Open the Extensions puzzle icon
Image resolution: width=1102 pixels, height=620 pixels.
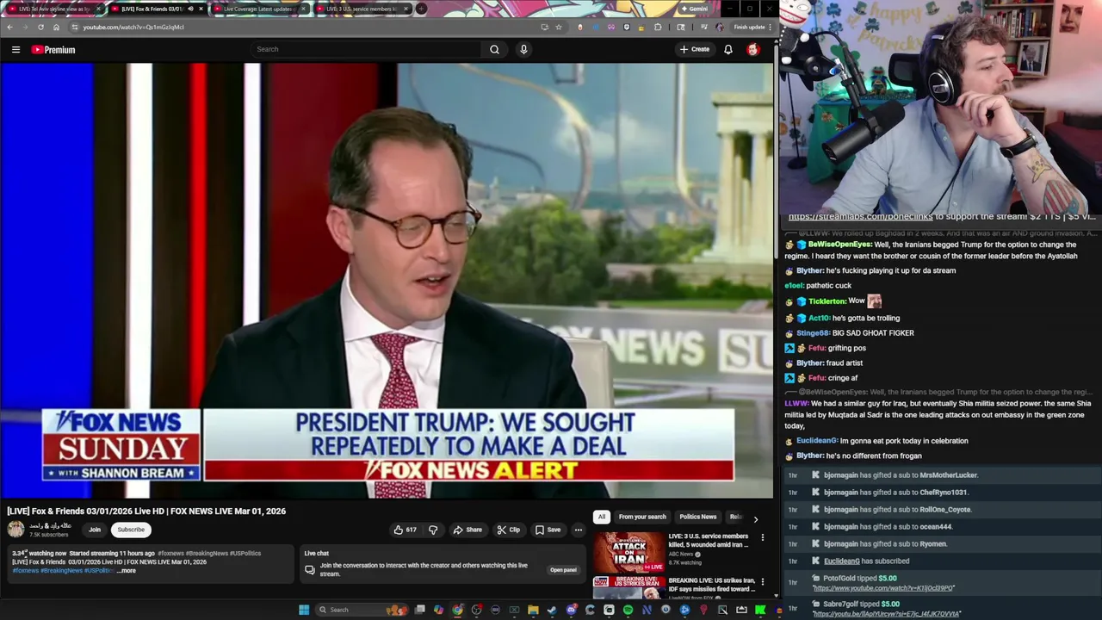coord(659,27)
